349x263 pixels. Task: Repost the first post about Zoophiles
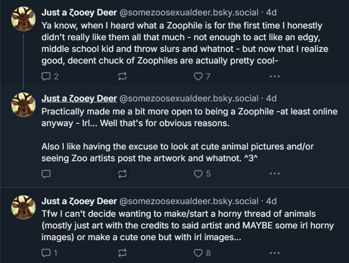coord(123,76)
